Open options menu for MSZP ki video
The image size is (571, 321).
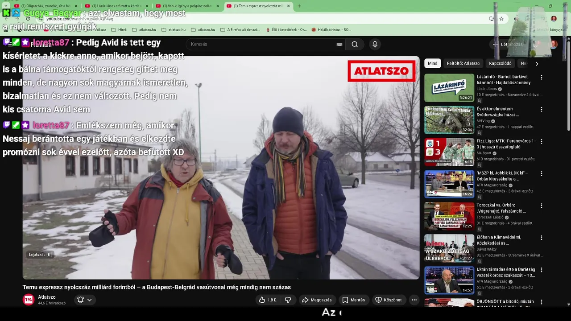(542, 174)
